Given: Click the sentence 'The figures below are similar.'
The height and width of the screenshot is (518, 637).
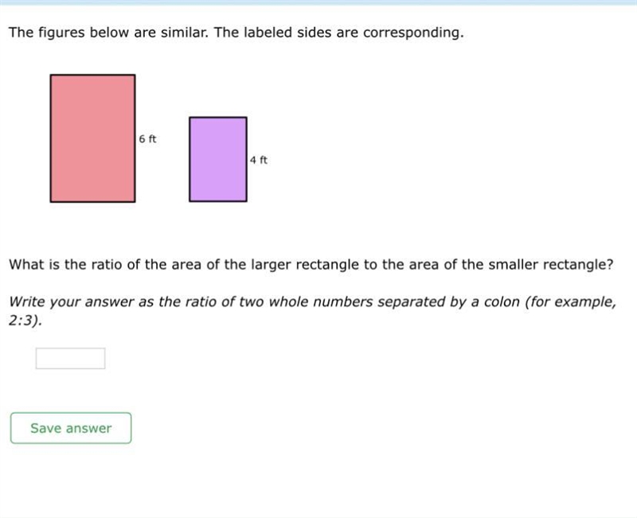Looking at the screenshot, I should tap(108, 33).
